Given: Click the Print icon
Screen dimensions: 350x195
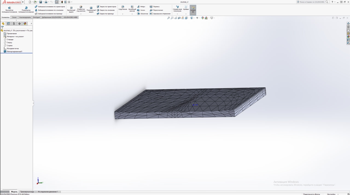Looking at the screenshot, I should (46, 2).
